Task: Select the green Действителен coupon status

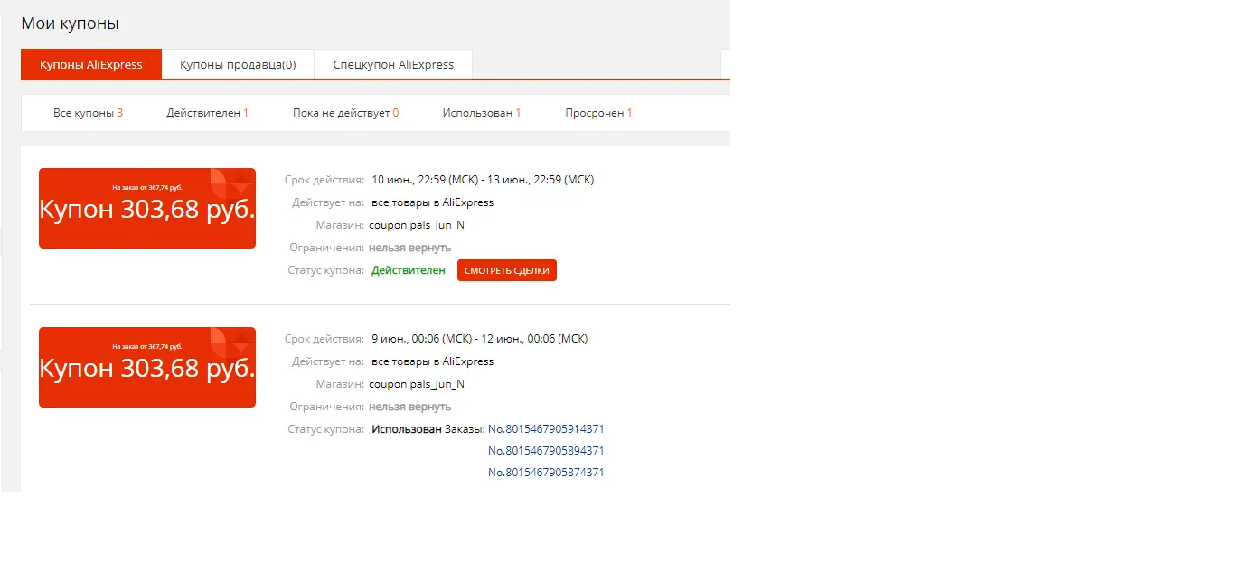Action: click(409, 270)
